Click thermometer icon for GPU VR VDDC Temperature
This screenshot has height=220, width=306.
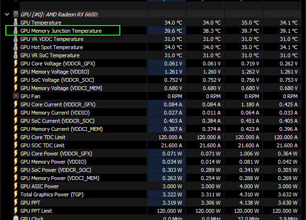(x=15, y=39)
